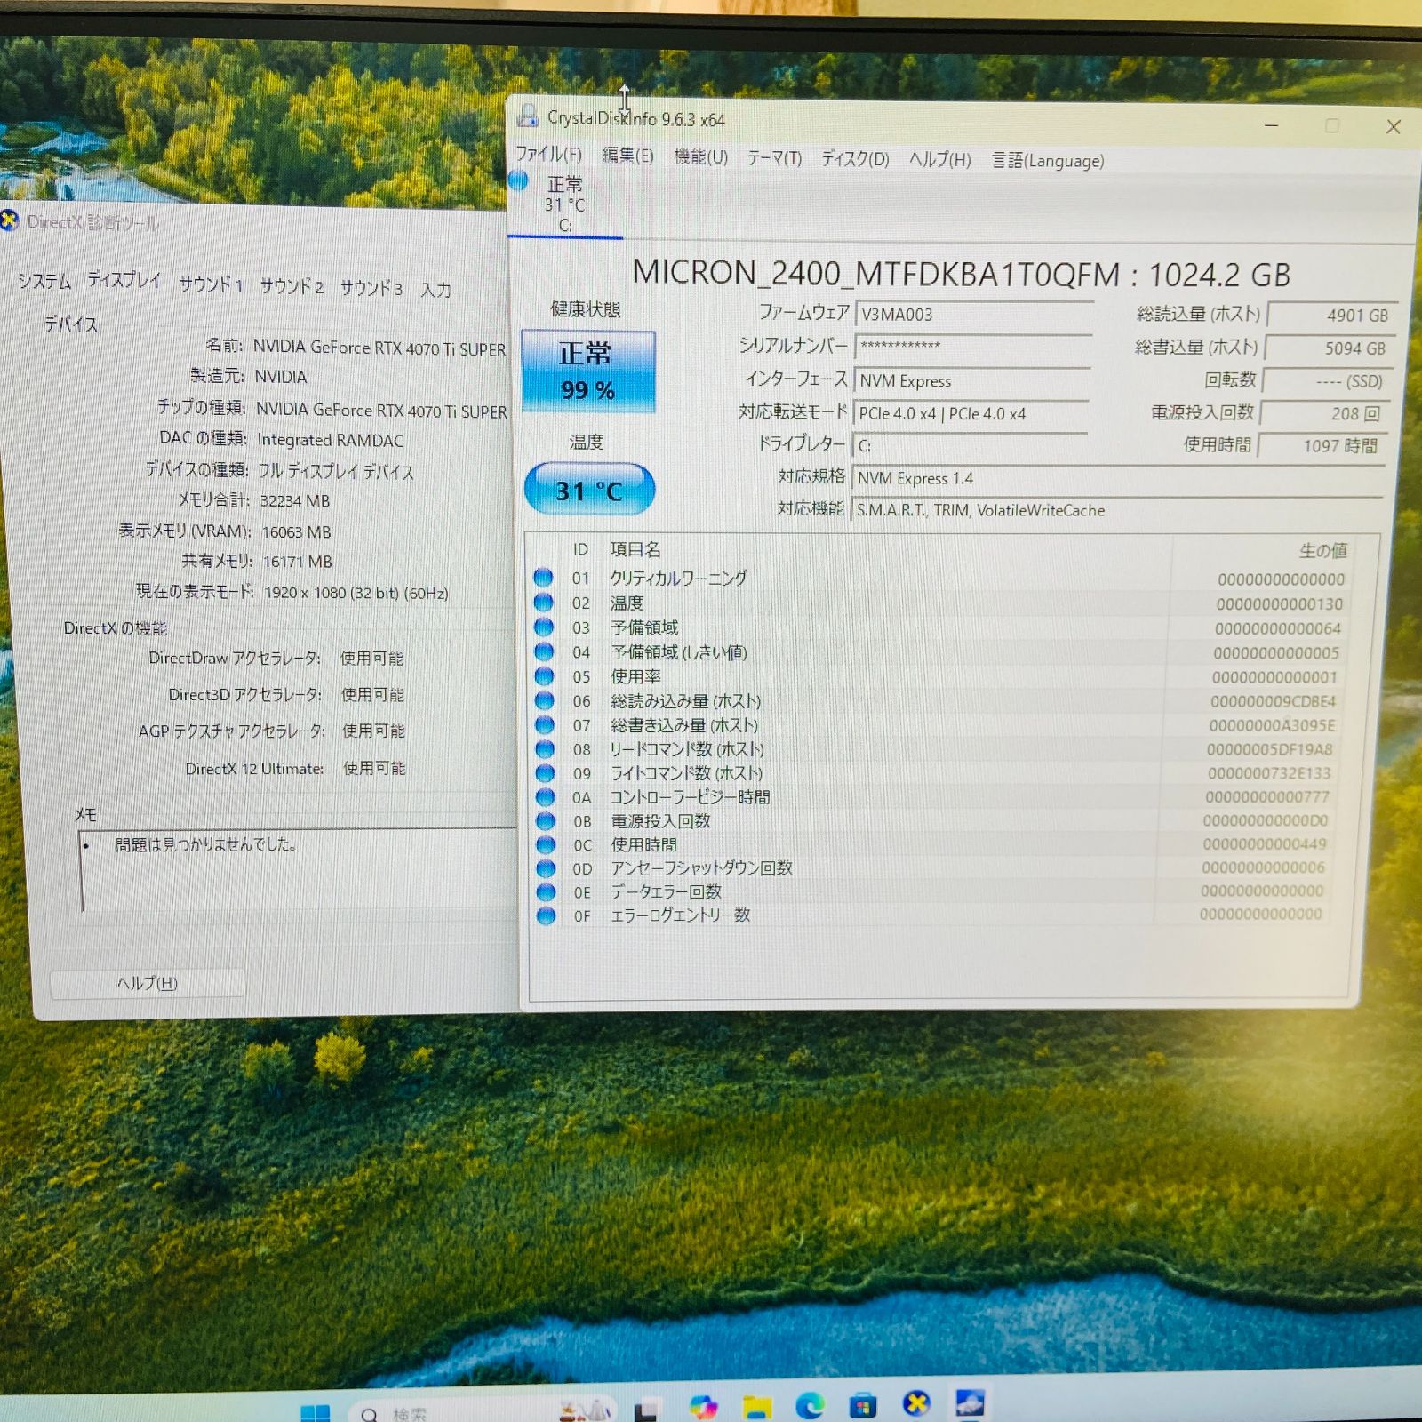The image size is (1422, 1422).
Task: Switch to ディスプレイ tab in DirectX tool
Action: (124, 281)
